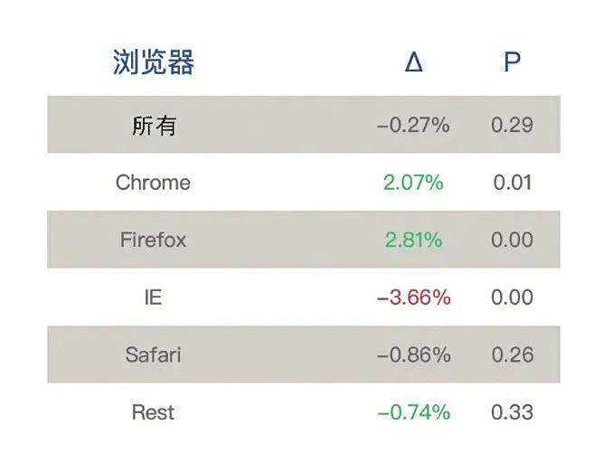Click Safari's -0.86% delta value
The image size is (604, 472).
tap(413, 354)
